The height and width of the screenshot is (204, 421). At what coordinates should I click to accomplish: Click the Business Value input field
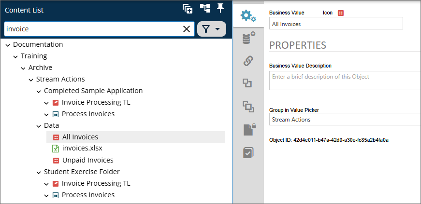point(336,24)
